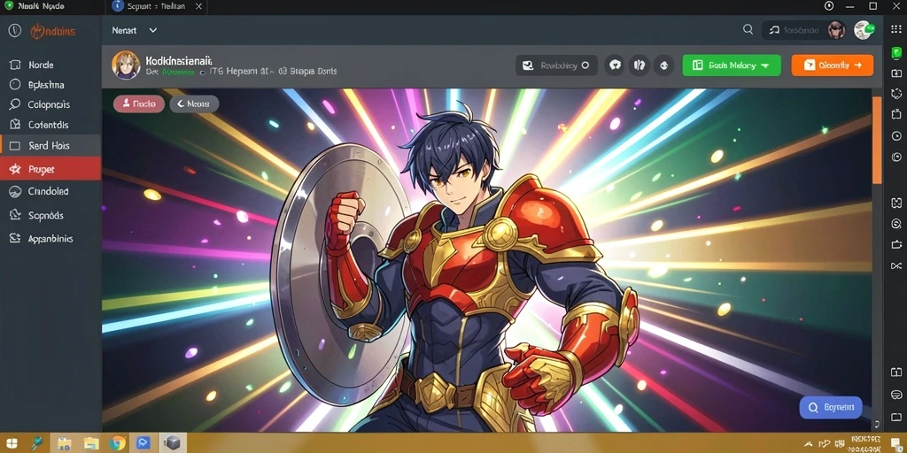Click the round icon next to chat bubble
The height and width of the screenshot is (453, 907).
(x=640, y=65)
